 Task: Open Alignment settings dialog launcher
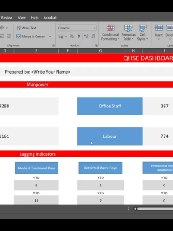pyautogui.click(x=54, y=45)
